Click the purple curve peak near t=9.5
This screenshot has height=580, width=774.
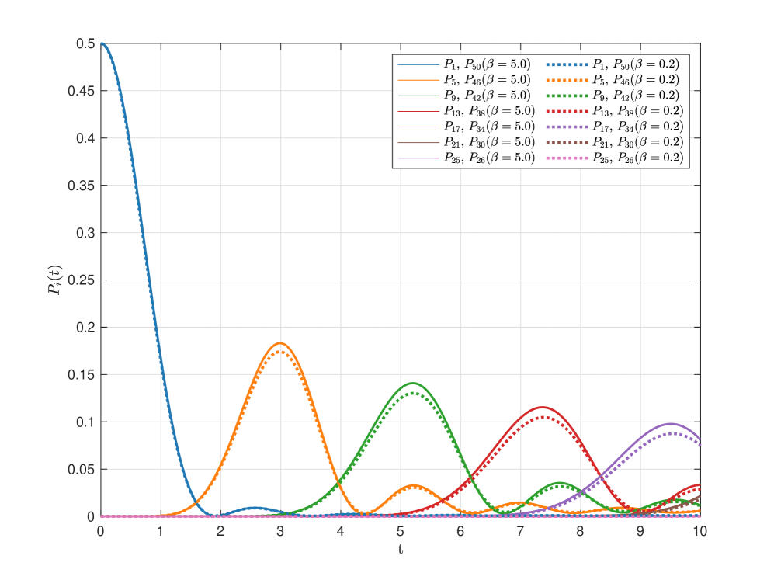coord(671,424)
